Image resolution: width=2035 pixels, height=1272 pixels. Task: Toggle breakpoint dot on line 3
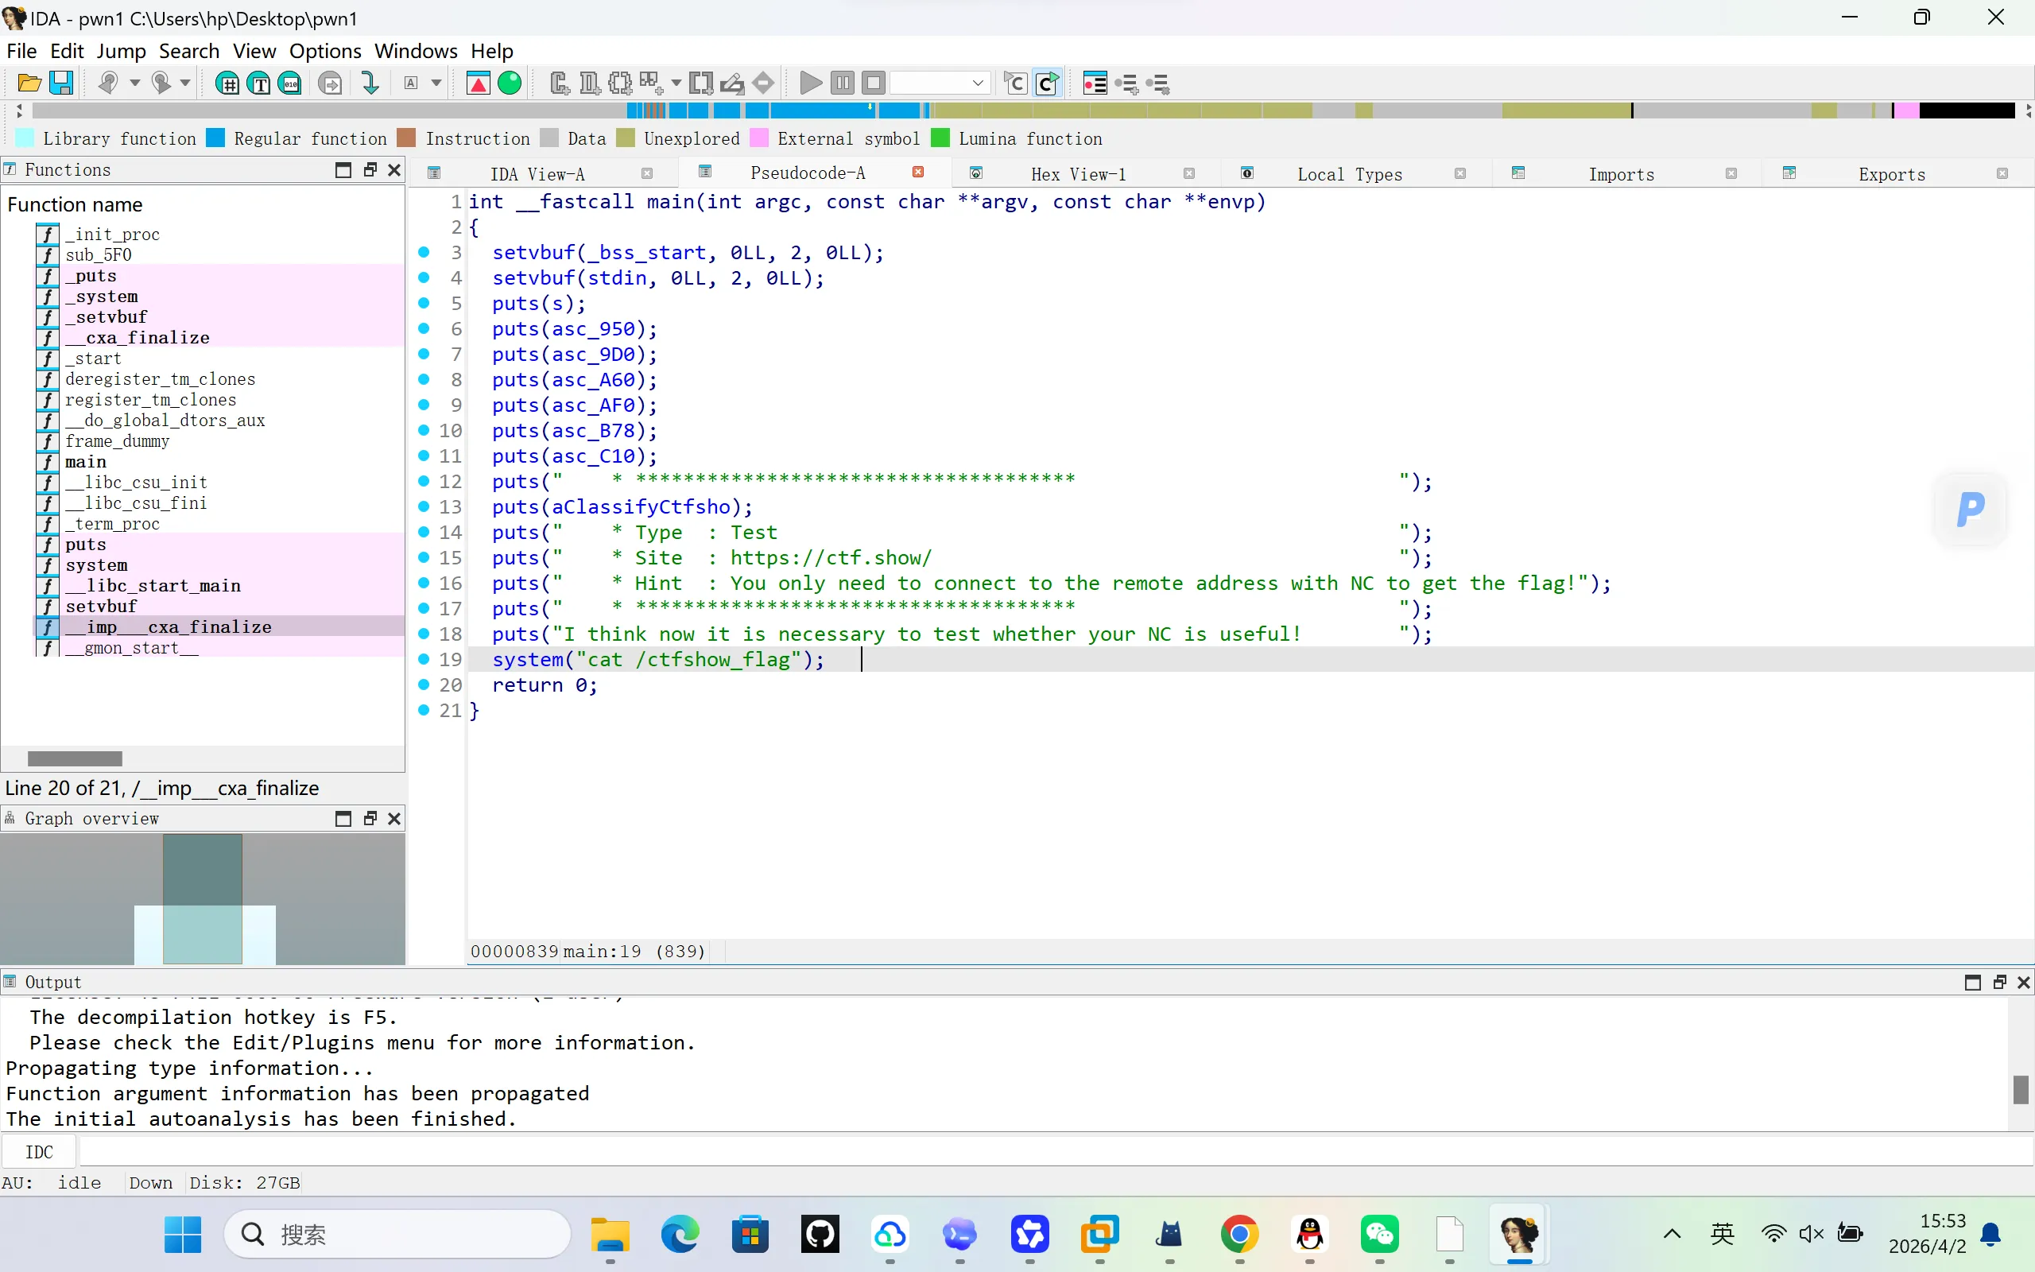coord(424,251)
